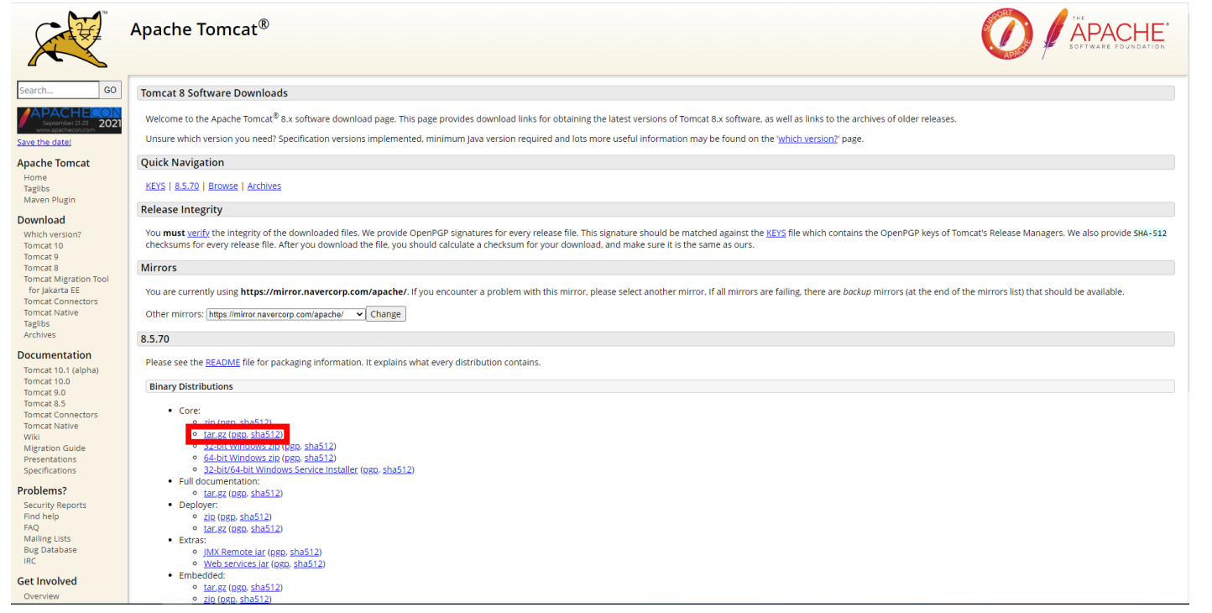Download 32-bit/64-bit Windows Service Installer
Image resolution: width=1212 pixels, height=613 pixels.
(x=281, y=469)
